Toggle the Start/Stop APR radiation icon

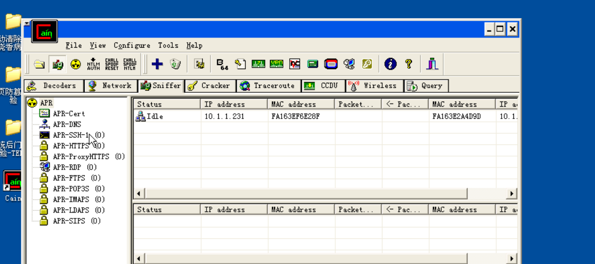76,64
